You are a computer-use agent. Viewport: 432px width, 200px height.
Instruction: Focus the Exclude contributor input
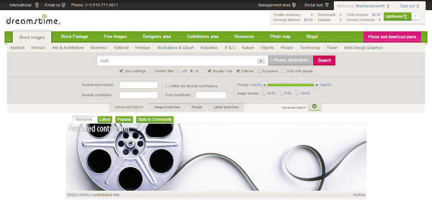click(x=138, y=95)
